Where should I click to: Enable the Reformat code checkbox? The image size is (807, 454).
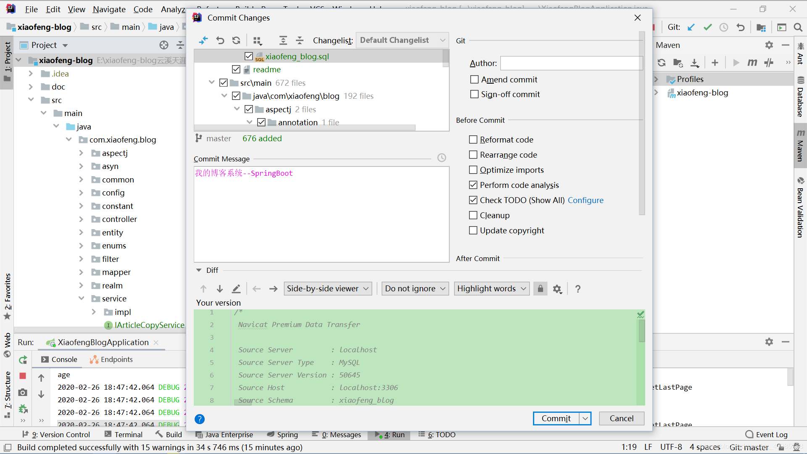click(473, 140)
